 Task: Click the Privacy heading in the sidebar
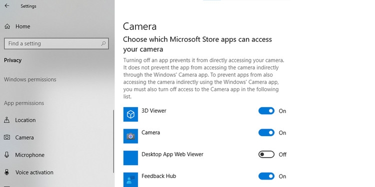click(x=12, y=60)
